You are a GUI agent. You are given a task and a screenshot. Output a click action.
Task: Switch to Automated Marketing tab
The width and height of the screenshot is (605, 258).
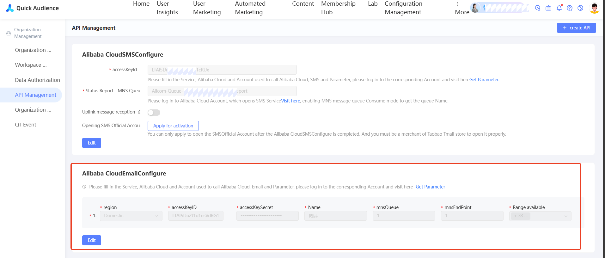(x=250, y=8)
